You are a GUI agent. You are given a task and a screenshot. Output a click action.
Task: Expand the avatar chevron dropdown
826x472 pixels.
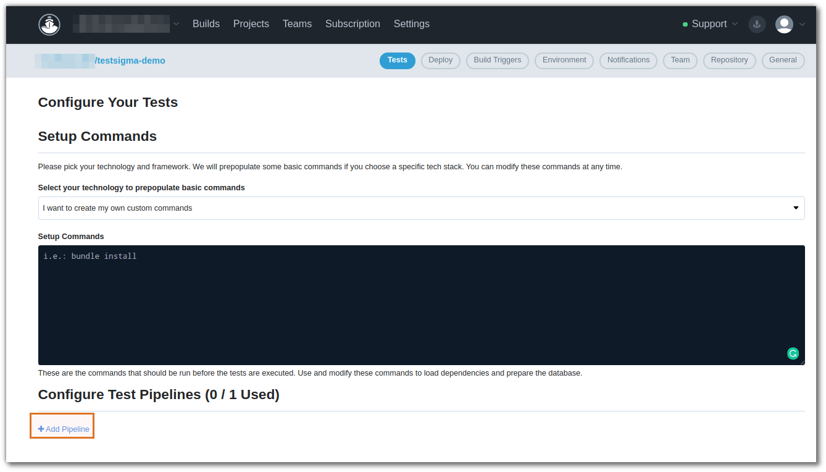tap(801, 24)
